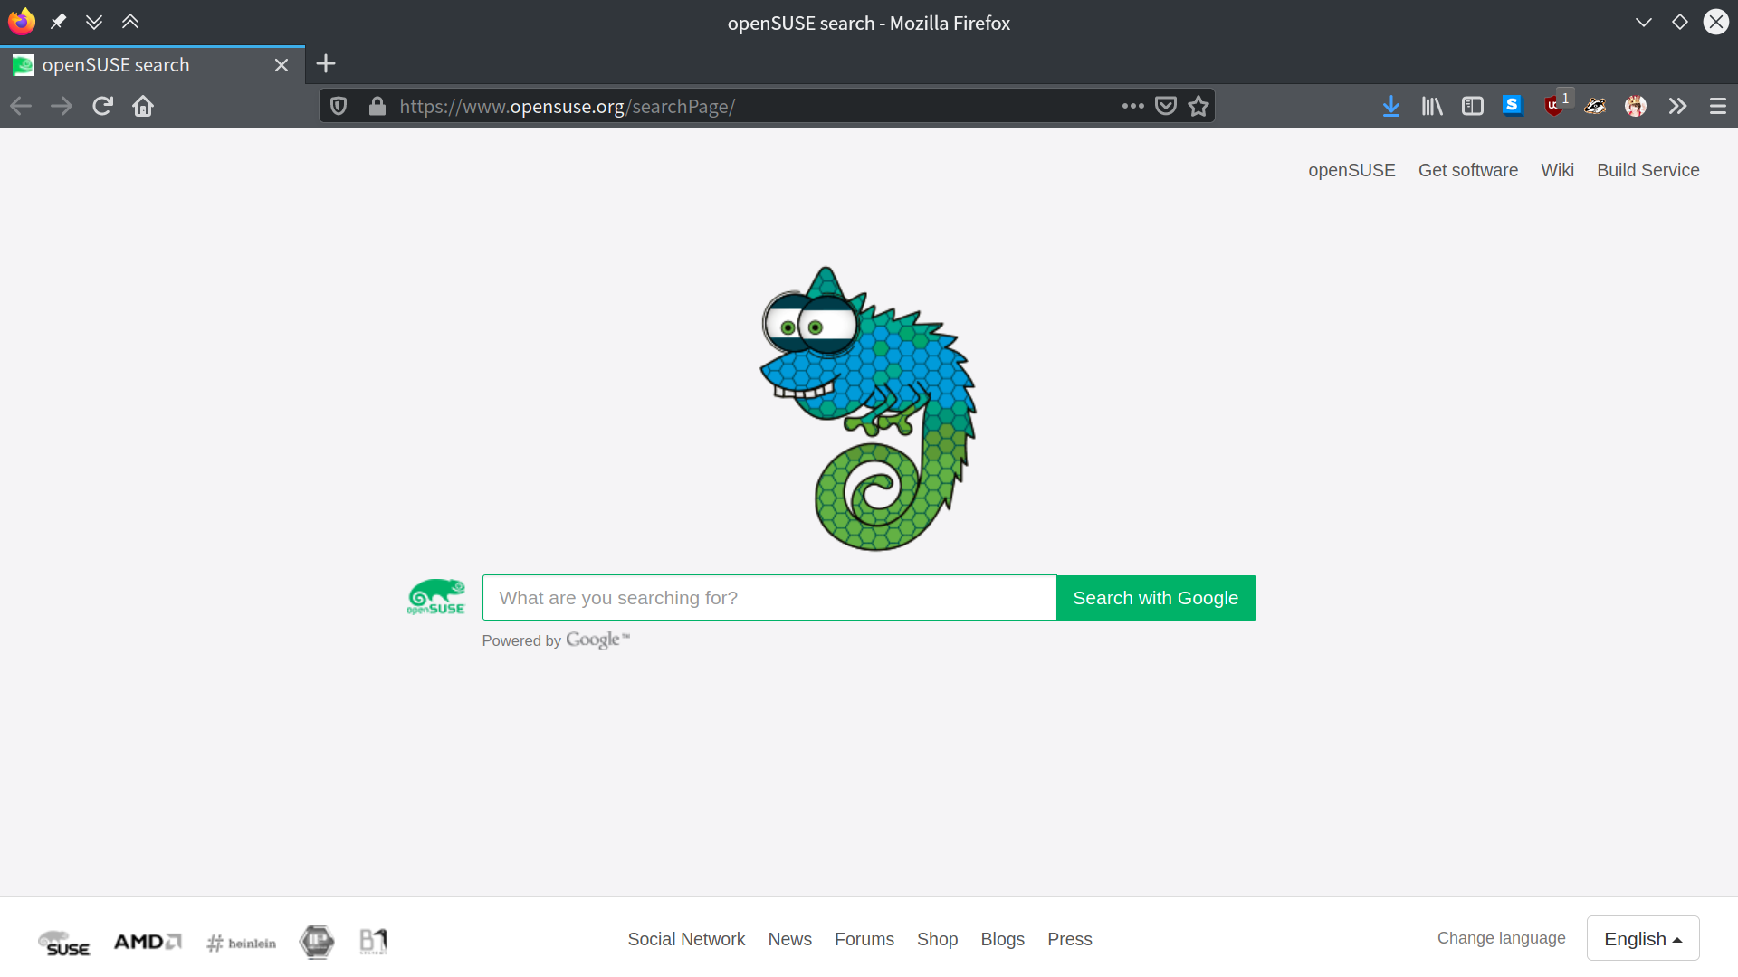Click the Search with Google button
Image resolution: width=1738 pixels, height=977 pixels.
click(x=1155, y=598)
